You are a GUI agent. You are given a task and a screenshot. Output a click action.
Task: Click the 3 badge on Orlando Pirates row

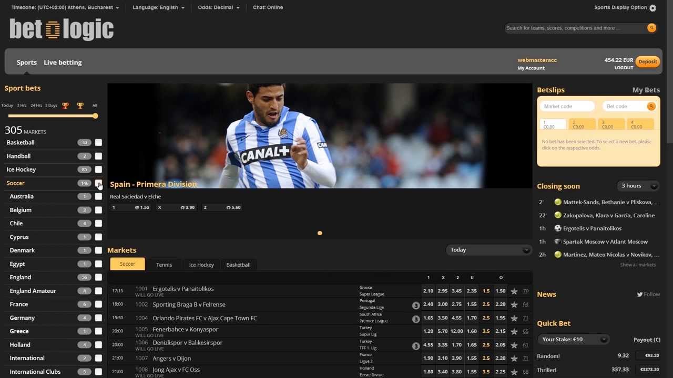[x=416, y=319]
